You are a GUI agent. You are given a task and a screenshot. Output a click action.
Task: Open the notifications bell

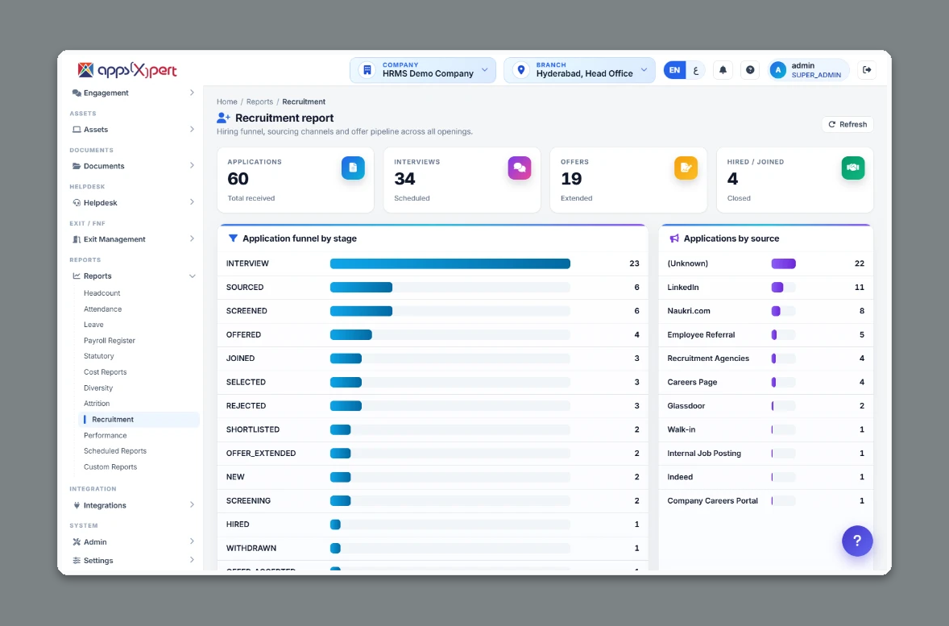point(723,70)
